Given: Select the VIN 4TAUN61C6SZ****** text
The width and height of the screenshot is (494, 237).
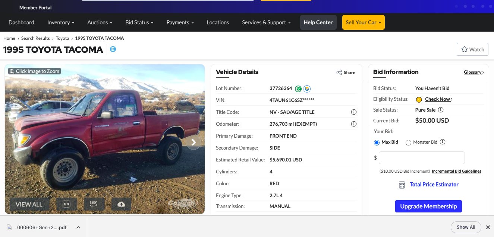Looking at the screenshot, I should pyautogui.click(x=292, y=100).
